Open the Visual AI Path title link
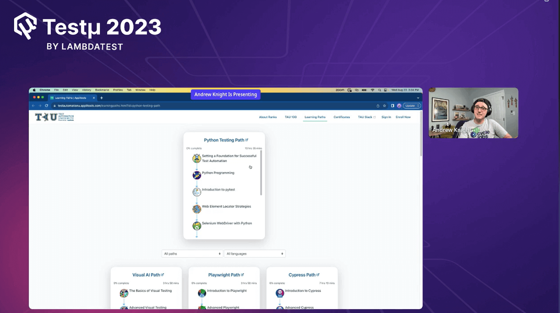Viewport: 560px width, 313px height. 148,275
